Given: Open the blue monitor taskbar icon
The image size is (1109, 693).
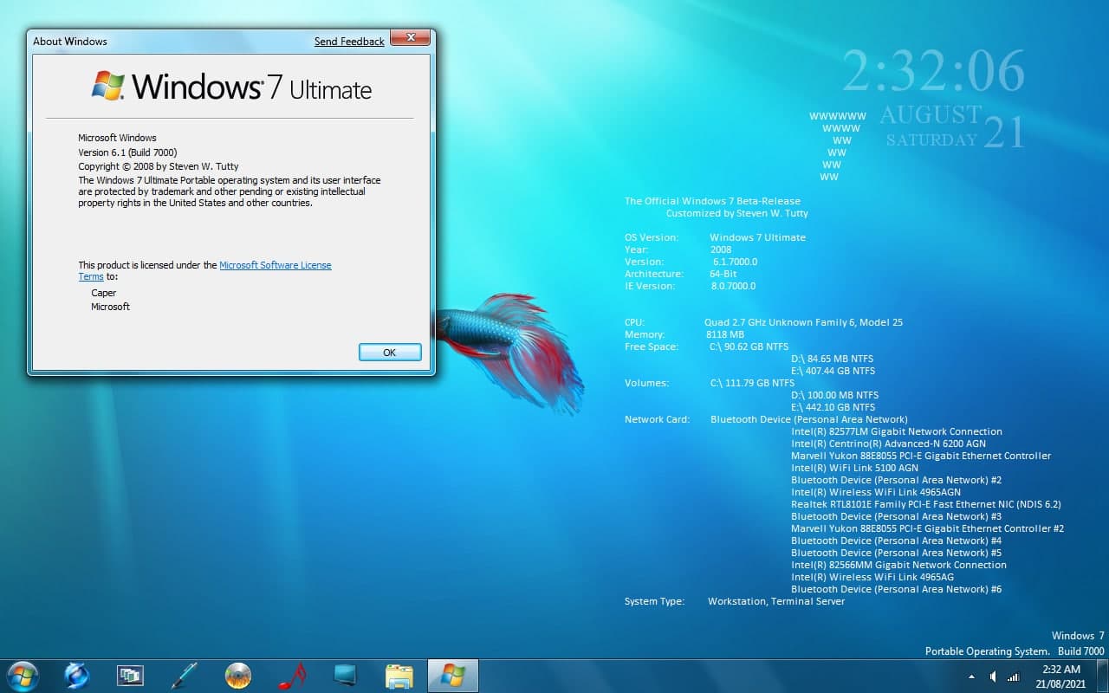Looking at the screenshot, I should tap(345, 676).
